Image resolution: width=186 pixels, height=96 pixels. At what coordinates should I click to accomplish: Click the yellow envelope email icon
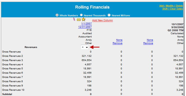point(79,20)
